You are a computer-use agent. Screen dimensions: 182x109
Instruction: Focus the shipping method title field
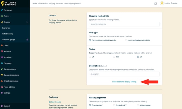click(124, 24)
